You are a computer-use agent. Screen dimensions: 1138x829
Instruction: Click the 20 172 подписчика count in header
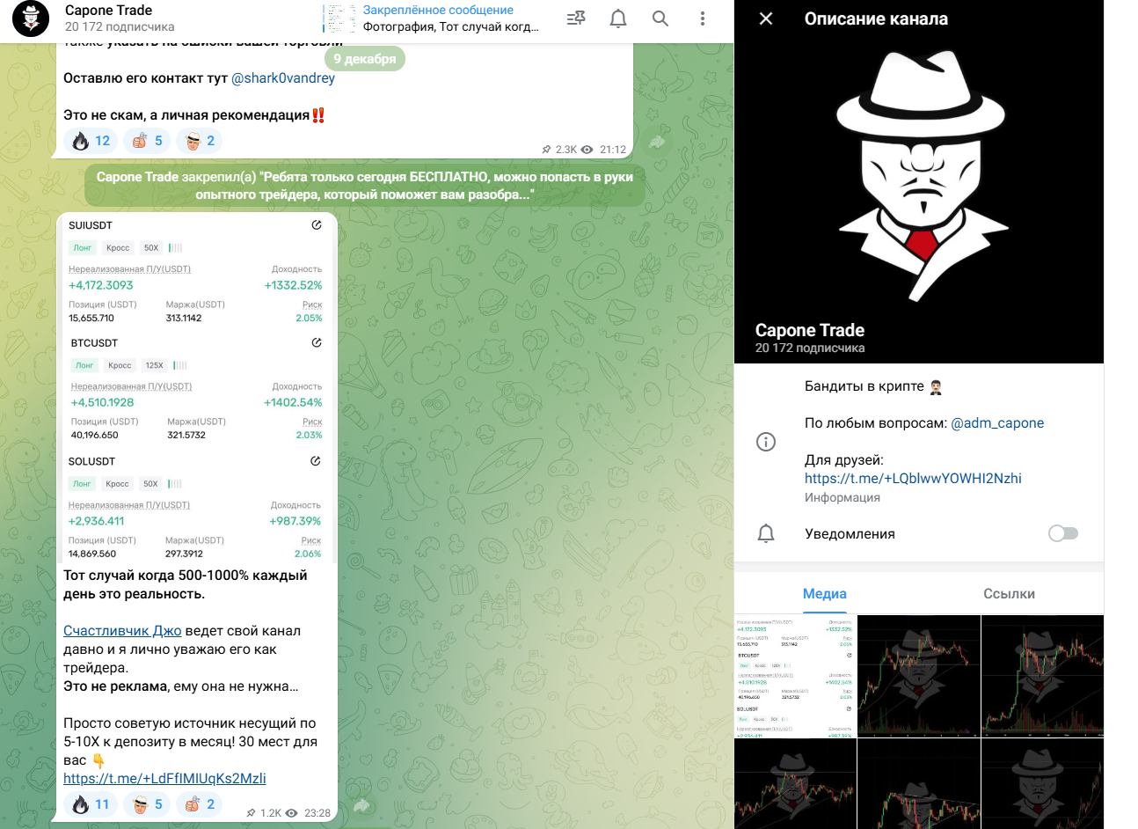[120, 27]
